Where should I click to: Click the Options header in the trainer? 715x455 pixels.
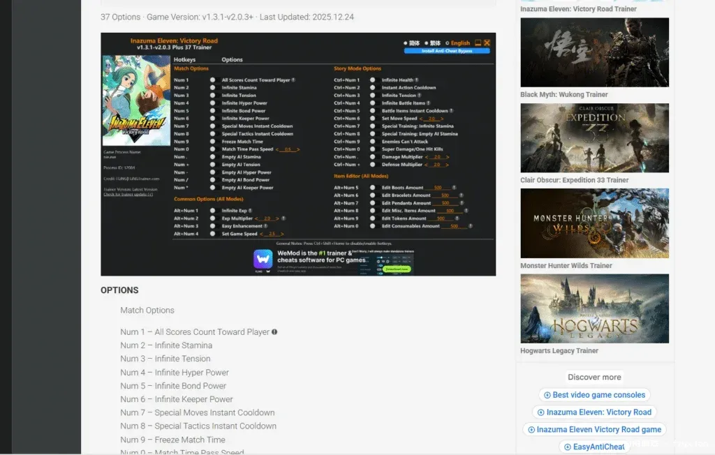(232, 60)
